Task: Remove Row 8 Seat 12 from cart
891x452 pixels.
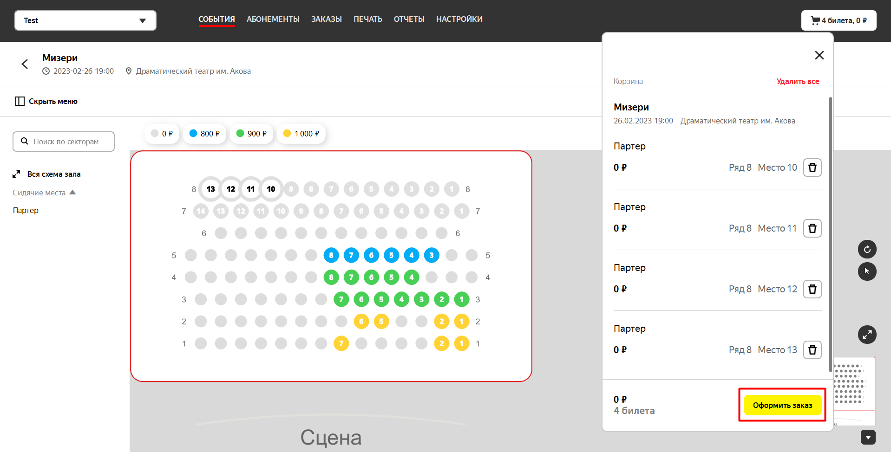Action: pos(812,289)
